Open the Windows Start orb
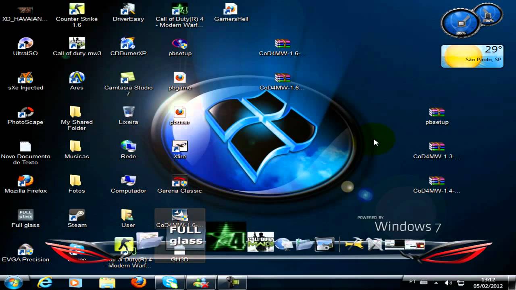516x290 pixels. pos(14,283)
